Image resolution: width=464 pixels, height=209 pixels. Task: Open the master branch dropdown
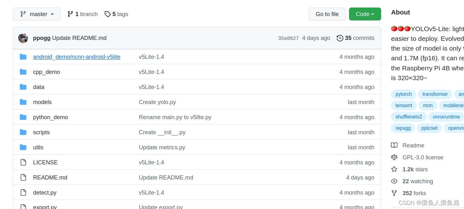pyautogui.click(x=37, y=14)
